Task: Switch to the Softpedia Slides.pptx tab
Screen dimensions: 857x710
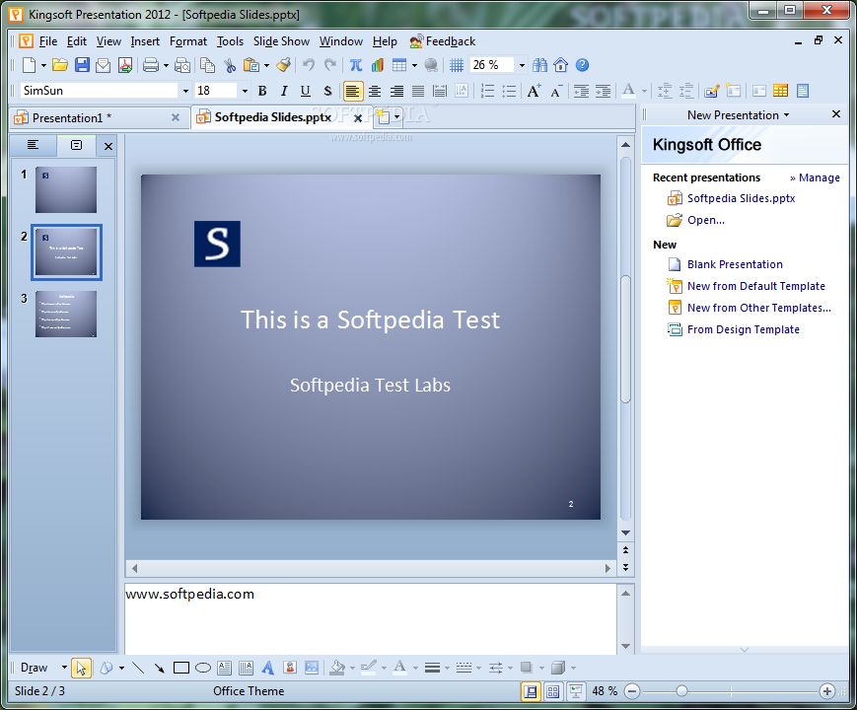Action: coord(279,117)
